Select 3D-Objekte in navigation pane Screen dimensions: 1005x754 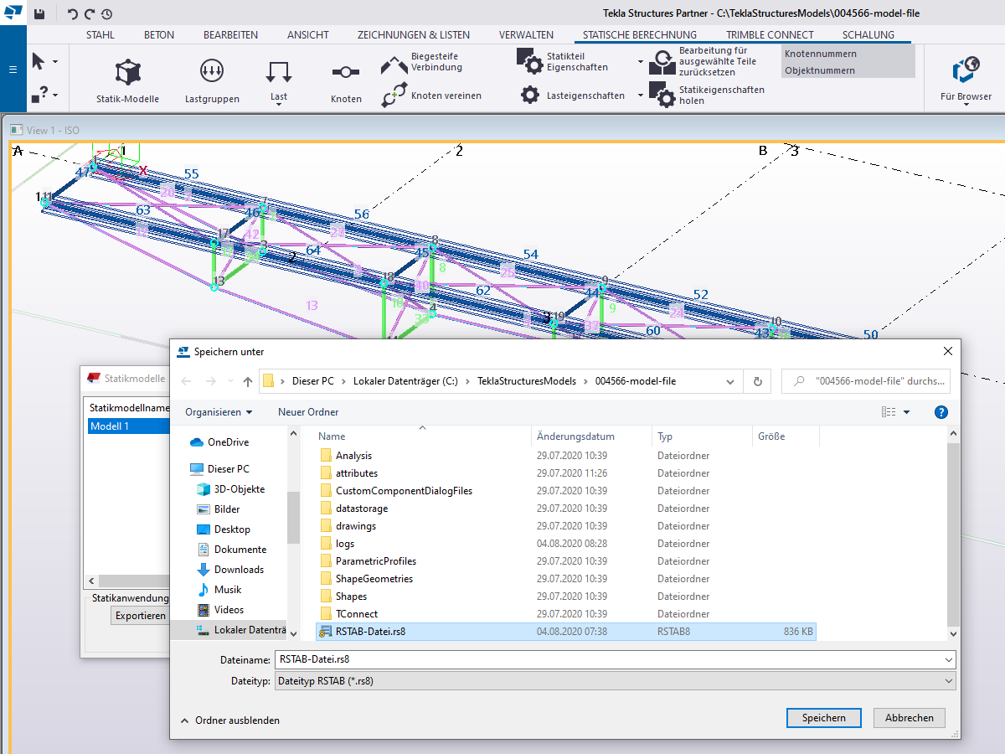230,489
